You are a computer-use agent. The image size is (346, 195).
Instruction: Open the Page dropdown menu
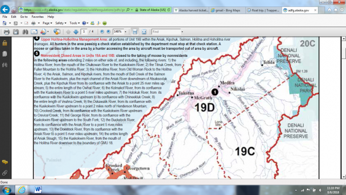[47, 23]
